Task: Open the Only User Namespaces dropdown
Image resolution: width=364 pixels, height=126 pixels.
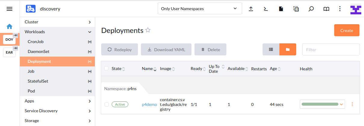Action: 200,9
